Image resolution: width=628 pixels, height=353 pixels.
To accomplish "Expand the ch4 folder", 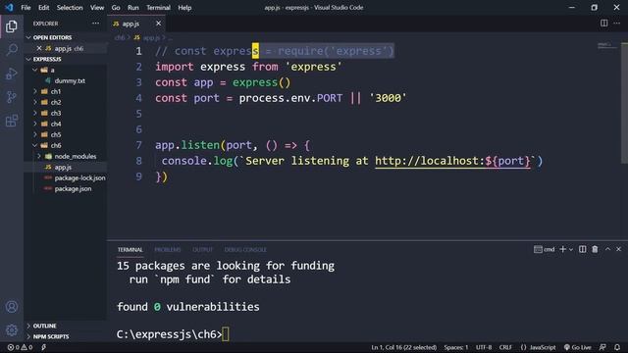I will point(35,124).
